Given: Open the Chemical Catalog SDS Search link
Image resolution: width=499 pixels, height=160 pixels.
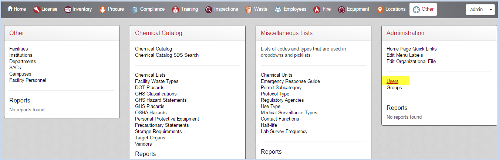Looking at the screenshot, I should [167, 55].
